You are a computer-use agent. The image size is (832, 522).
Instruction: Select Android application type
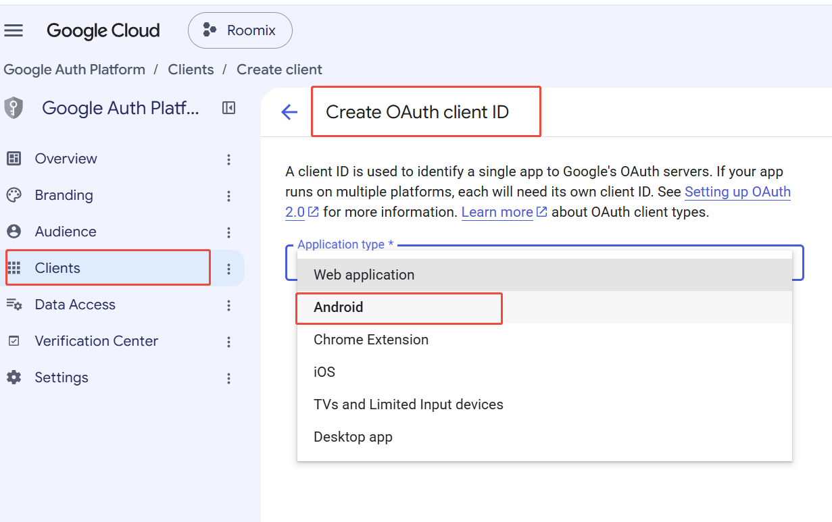(x=545, y=307)
